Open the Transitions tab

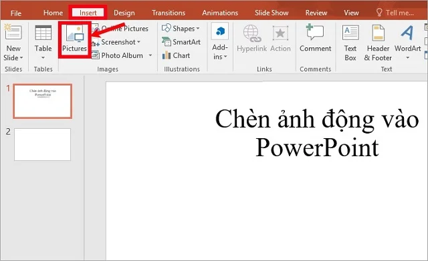(169, 13)
